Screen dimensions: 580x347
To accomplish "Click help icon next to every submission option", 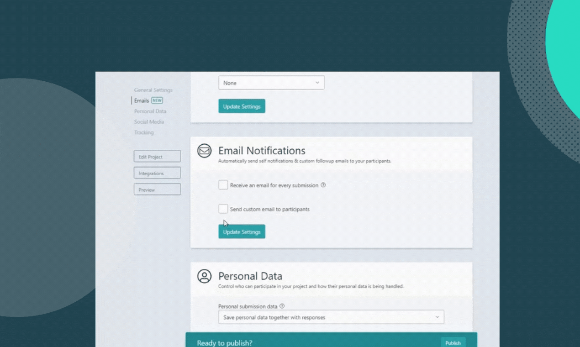I will click(323, 185).
